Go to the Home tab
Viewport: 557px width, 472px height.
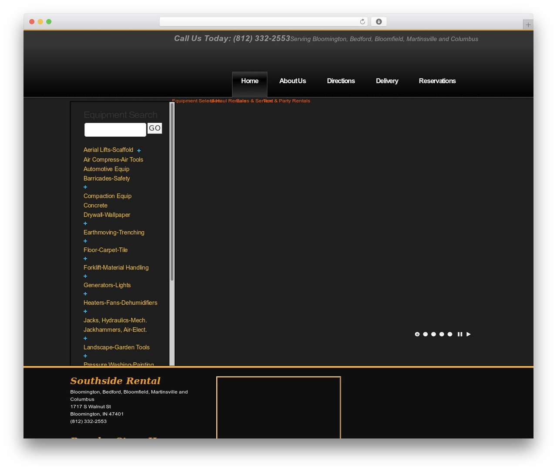point(250,81)
